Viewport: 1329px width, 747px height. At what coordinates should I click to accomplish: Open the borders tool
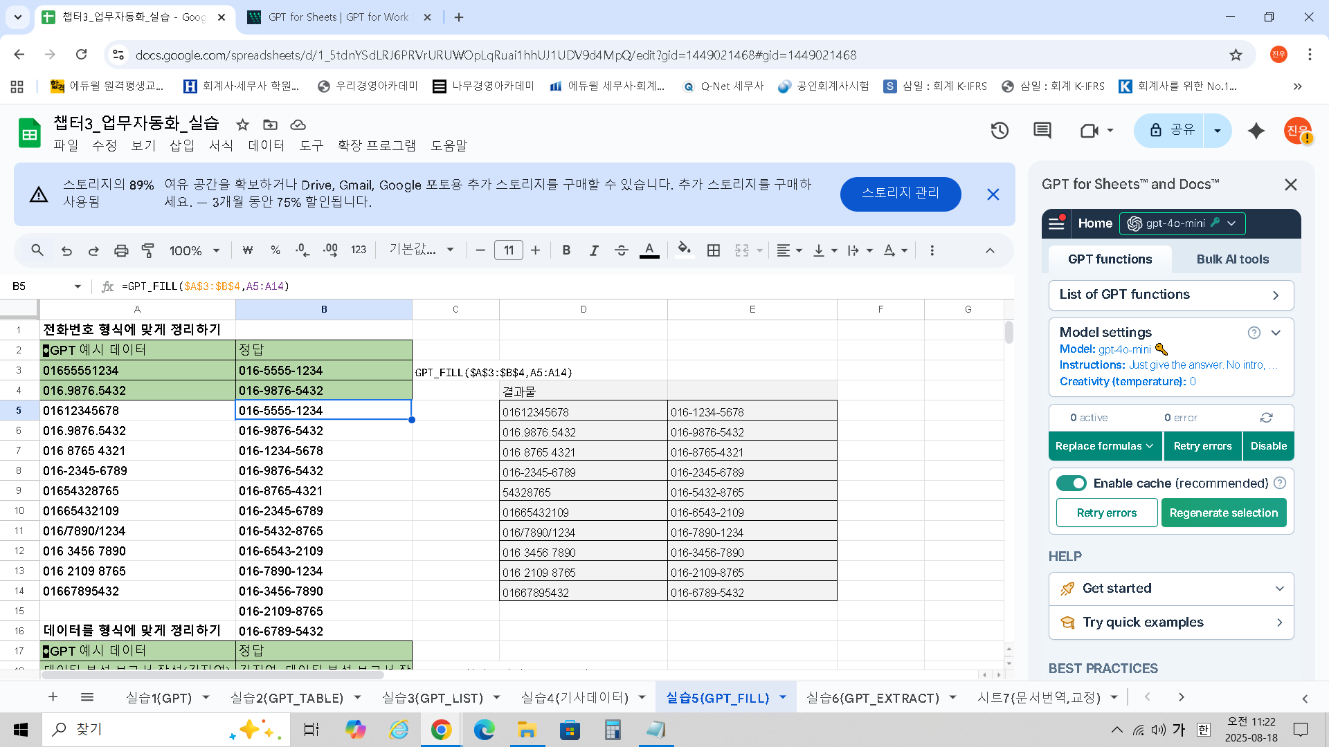click(x=714, y=250)
